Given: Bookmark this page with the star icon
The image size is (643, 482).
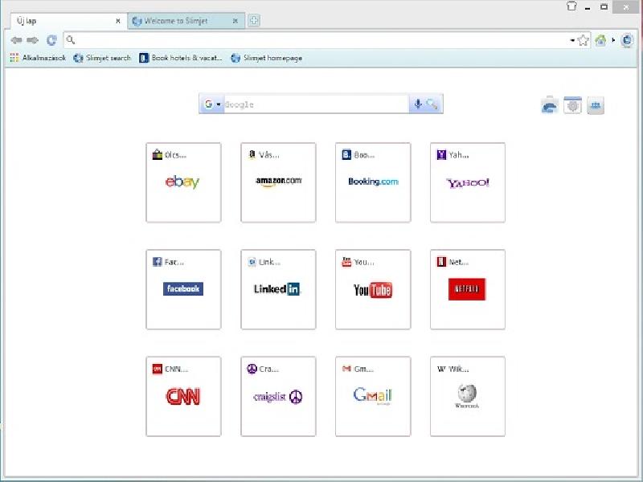Looking at the screenshot, I should (x=583, y=40).
